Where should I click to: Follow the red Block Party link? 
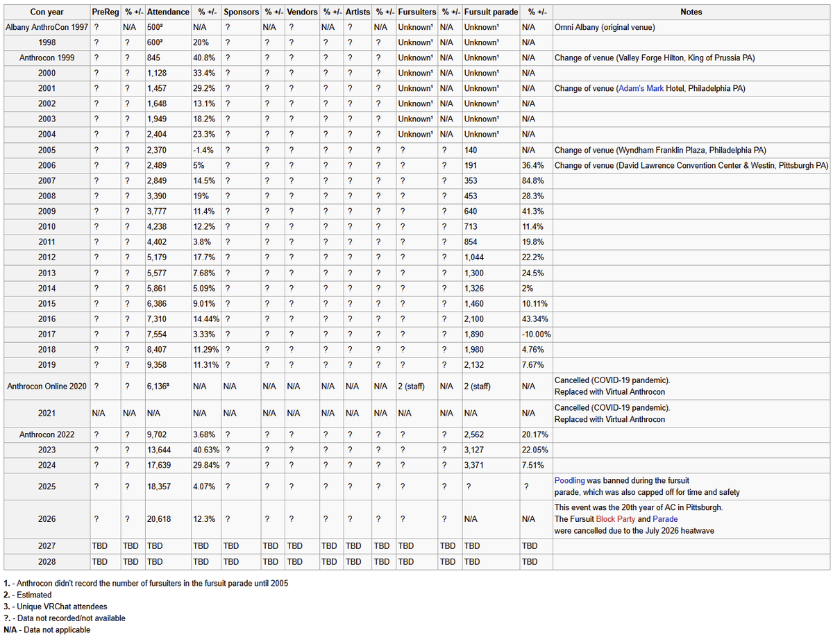point(616,519)
